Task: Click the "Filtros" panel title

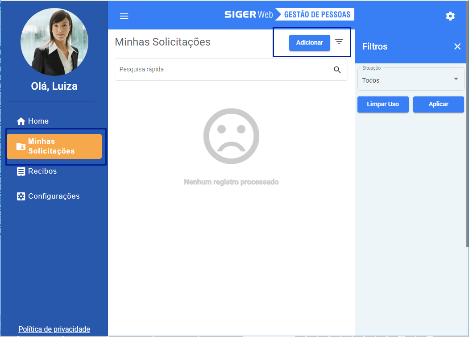Action: pos(375,47)
